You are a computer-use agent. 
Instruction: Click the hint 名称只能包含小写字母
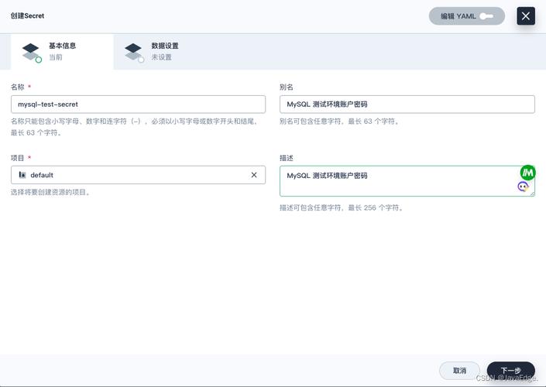click(x=135, y=127)
